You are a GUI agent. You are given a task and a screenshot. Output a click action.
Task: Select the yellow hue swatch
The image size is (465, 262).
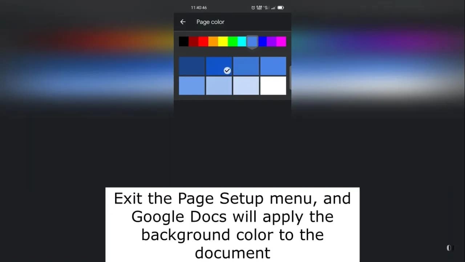(x=223, y=41)
